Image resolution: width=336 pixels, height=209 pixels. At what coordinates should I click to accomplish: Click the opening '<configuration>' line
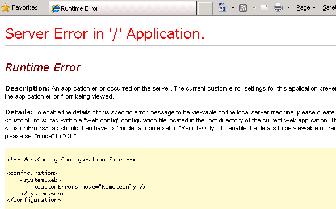click(x=32, y=173)
